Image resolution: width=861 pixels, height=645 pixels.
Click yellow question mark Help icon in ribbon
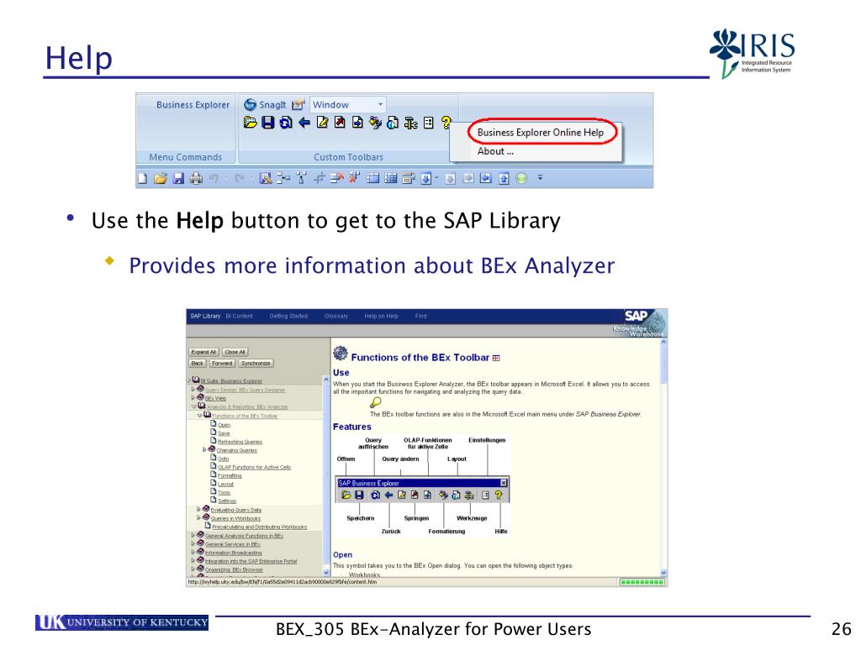pos(446,123)
